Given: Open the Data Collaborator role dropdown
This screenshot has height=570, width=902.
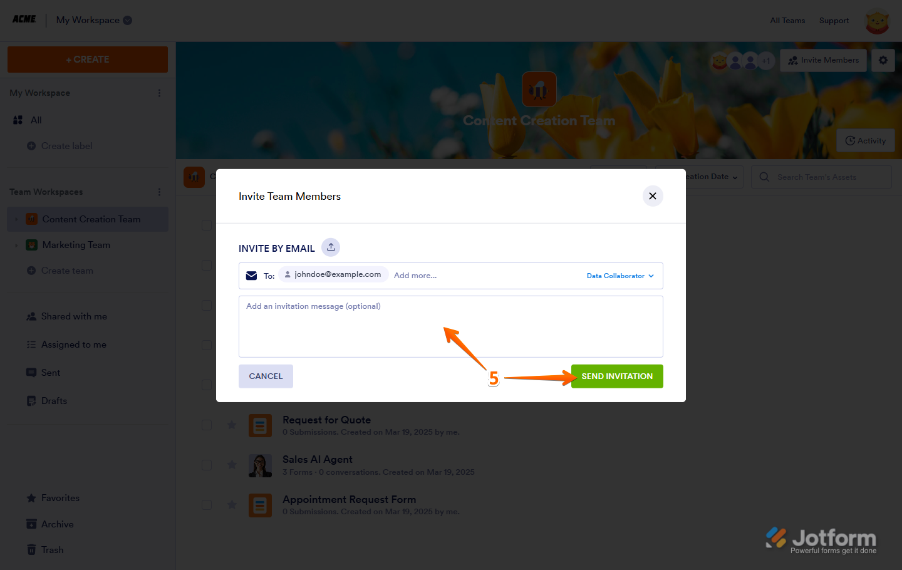Looking at the screenshot, I should (620, 276).
